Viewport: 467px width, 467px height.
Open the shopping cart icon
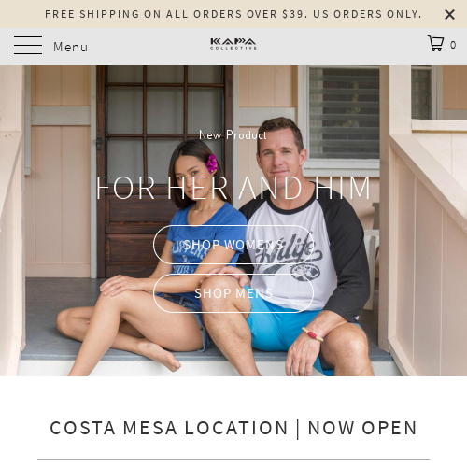[435, 43]
